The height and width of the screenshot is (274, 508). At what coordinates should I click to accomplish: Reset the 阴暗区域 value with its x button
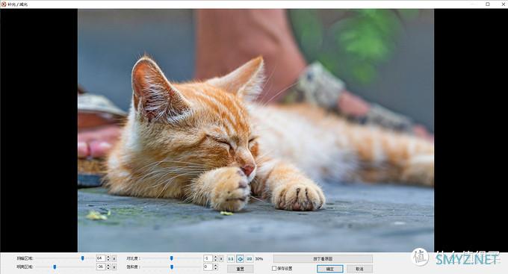(114, 259)
